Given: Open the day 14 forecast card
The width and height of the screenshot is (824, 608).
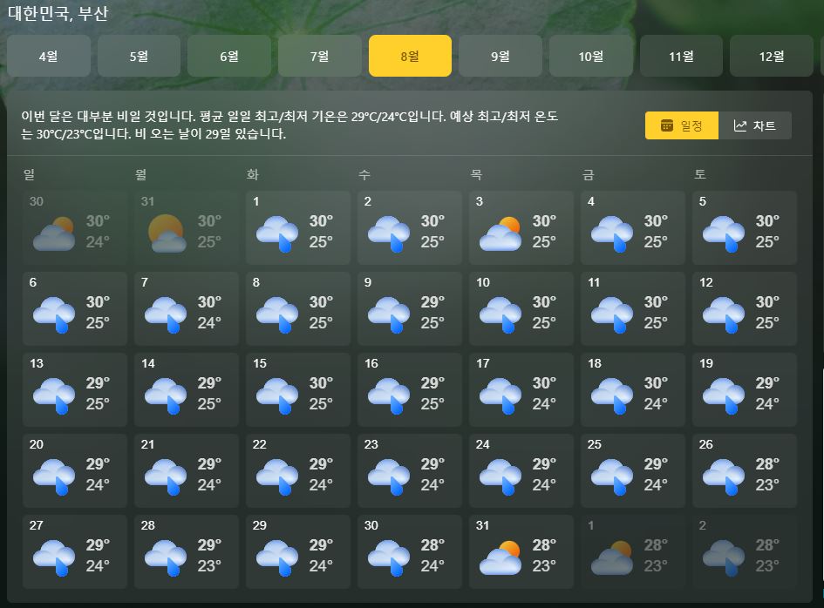Looking at the screenshot, I should [x=187, y=389].
